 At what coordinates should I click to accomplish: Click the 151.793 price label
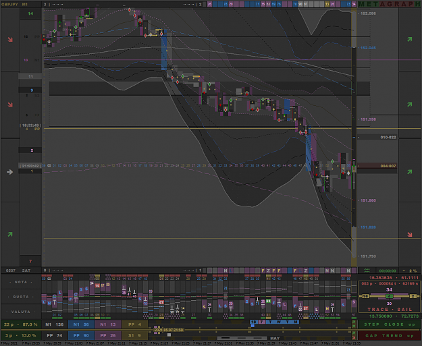click(368, 256)
